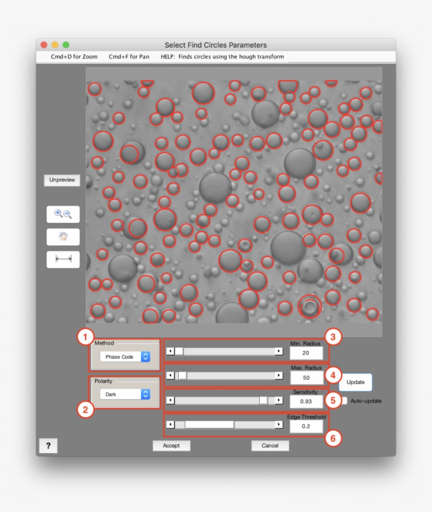Open the Polarity dropdown showing Dark

click(124, 394)
